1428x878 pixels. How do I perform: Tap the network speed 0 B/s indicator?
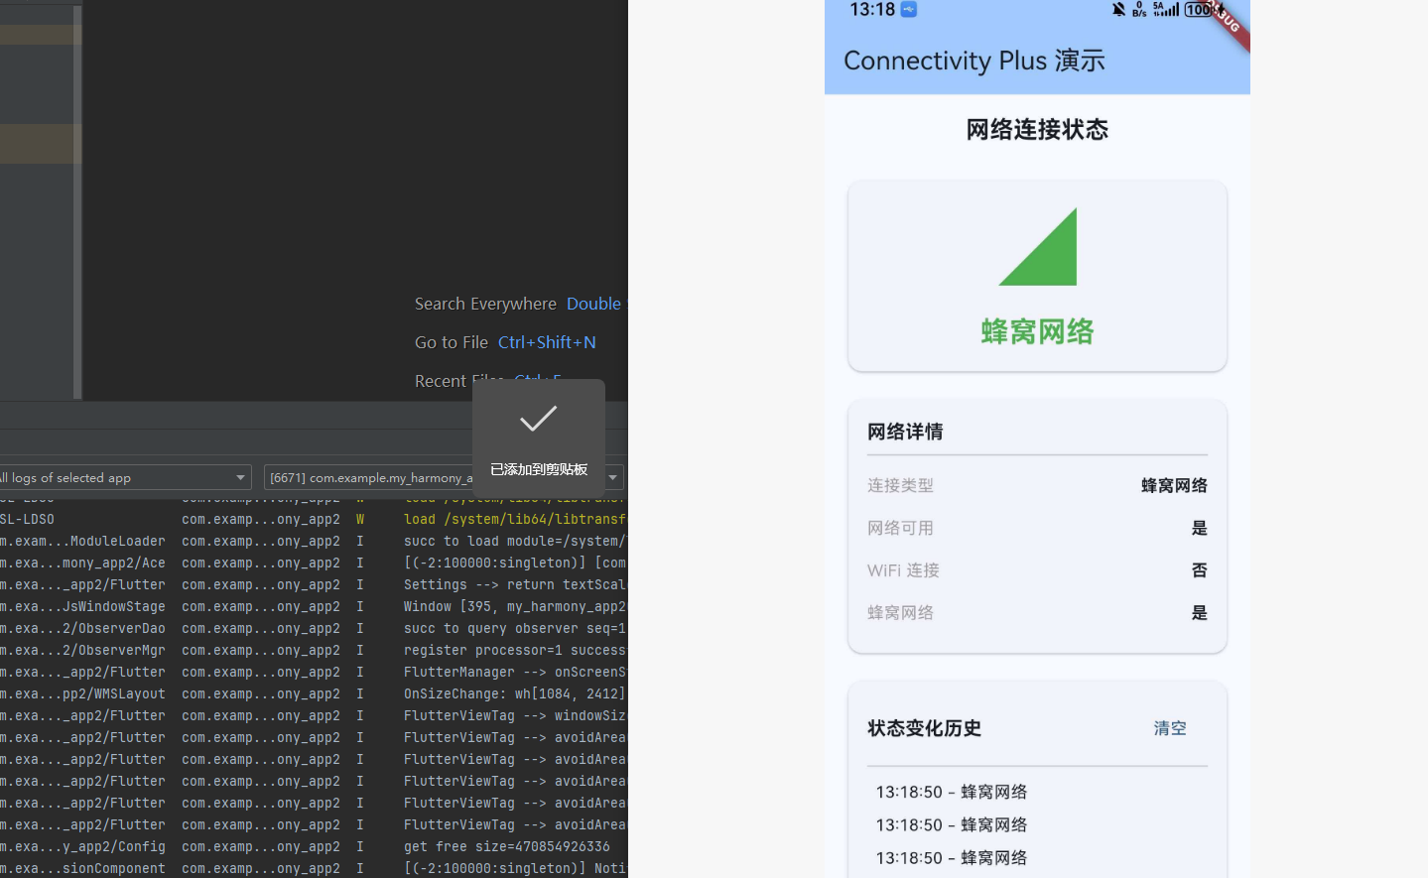[x=1139, y=9]
